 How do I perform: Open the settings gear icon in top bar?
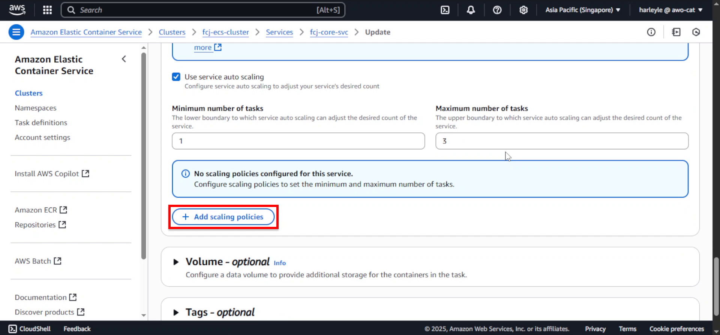tap(523, 10)
